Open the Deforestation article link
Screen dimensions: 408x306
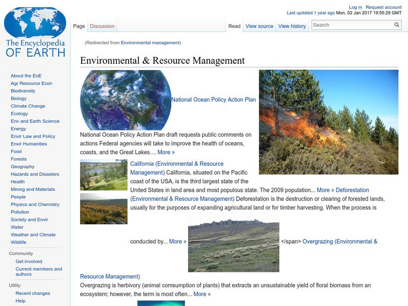click(250, 194)
